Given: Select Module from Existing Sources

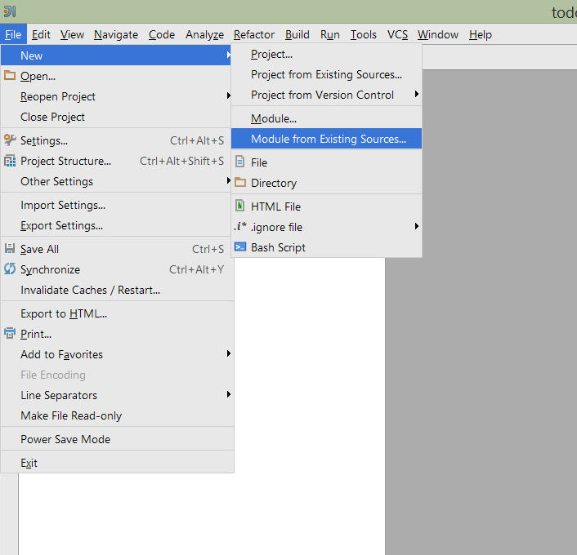Looking at the screenshot, I should [x=328, y=139].
